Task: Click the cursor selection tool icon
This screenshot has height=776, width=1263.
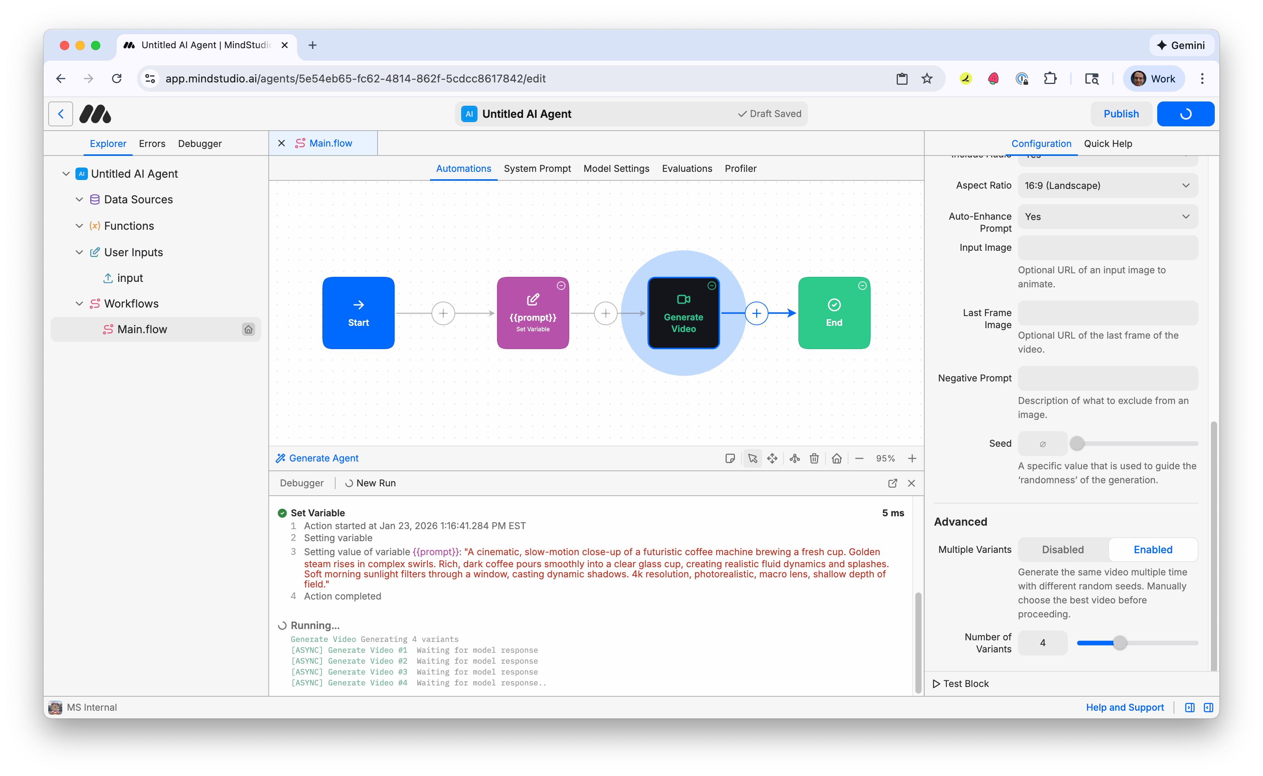Action: tap(752, 458)
